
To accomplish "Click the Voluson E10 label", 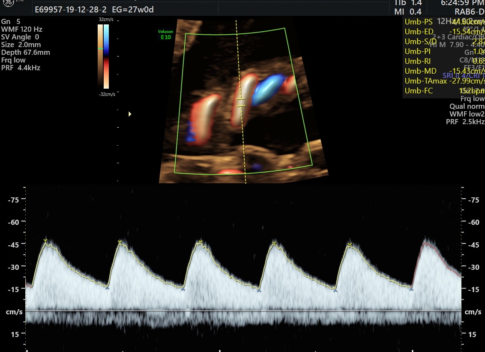I will click(165, 34).
